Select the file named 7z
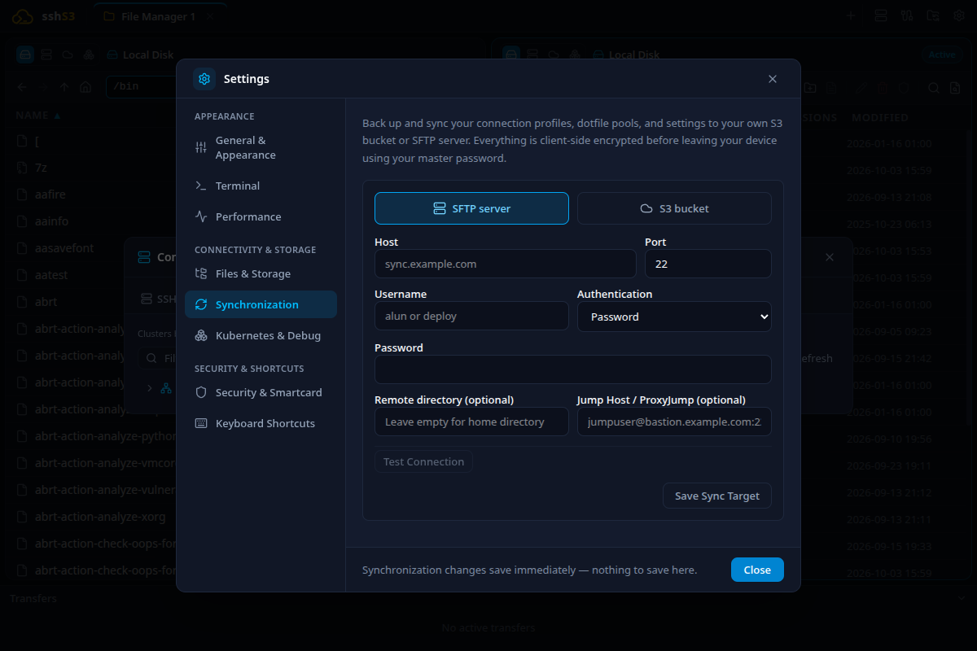The height and width of the screenshot is (651, 977). click(x=41, y=168)
